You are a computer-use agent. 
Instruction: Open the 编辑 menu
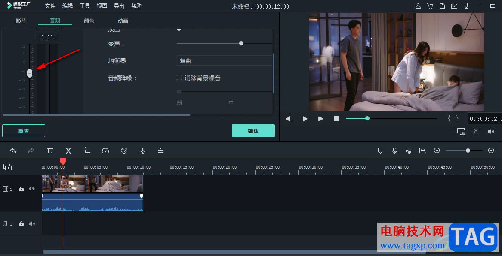[x=68, y=6]
